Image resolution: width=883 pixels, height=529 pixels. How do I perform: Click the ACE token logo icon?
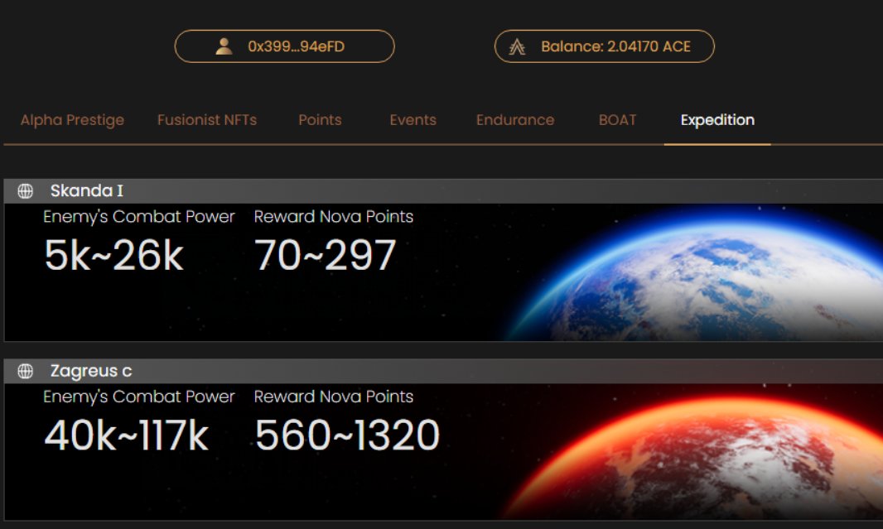[517, 46]
